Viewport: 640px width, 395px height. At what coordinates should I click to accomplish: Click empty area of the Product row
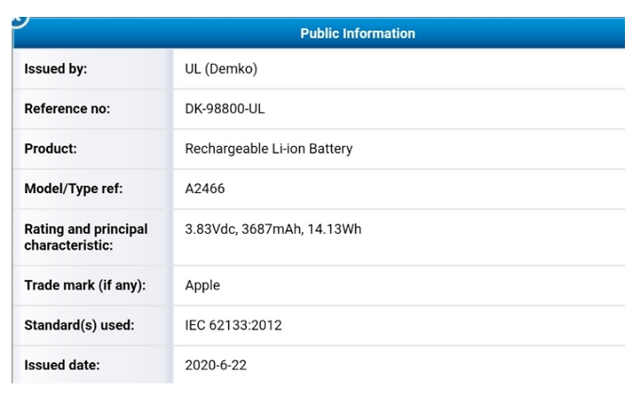pyautogui.click(x=490, y=149)
